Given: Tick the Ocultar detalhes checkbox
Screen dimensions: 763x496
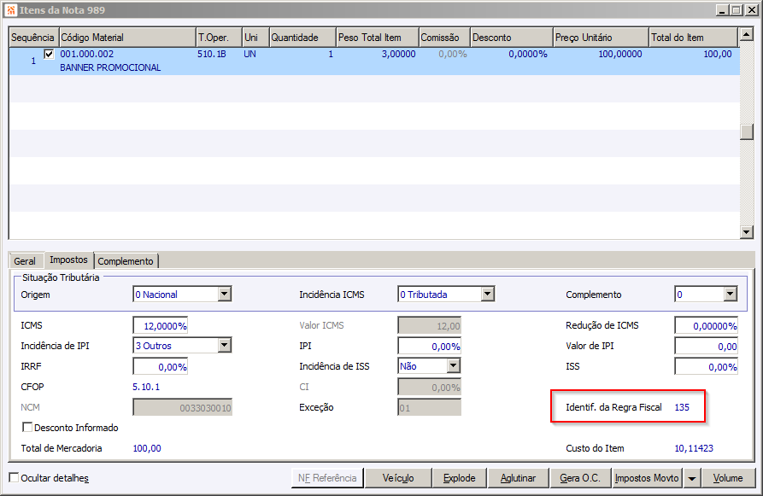Looking at the screenshot, I should pos(15,477).
